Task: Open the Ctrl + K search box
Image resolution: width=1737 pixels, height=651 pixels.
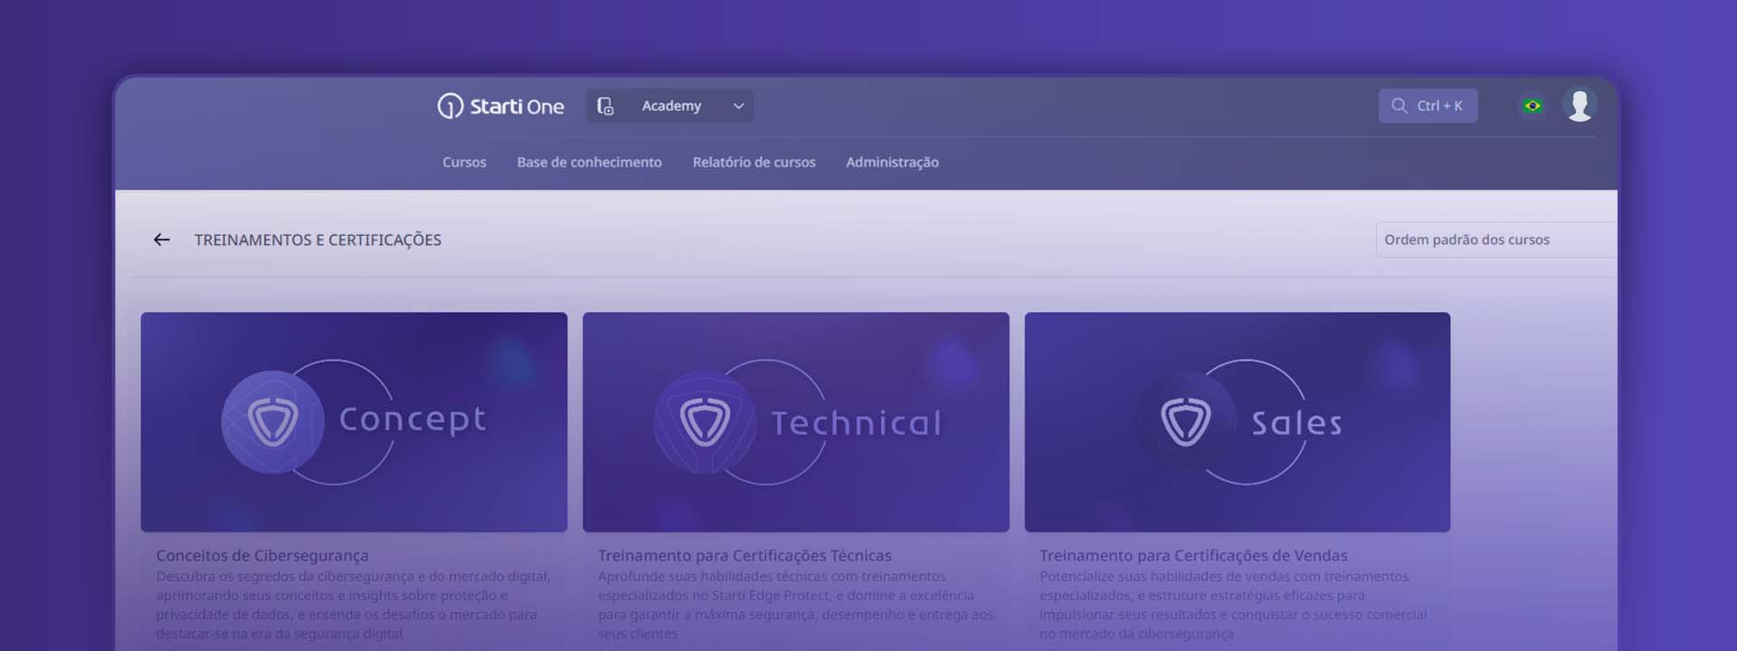Action: [x=1439, y=106]
